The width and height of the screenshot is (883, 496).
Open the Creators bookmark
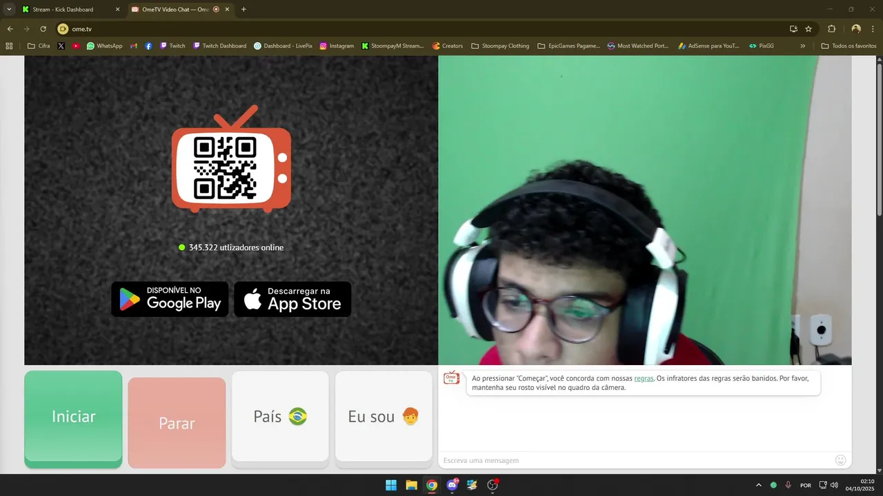coord(448,46)
